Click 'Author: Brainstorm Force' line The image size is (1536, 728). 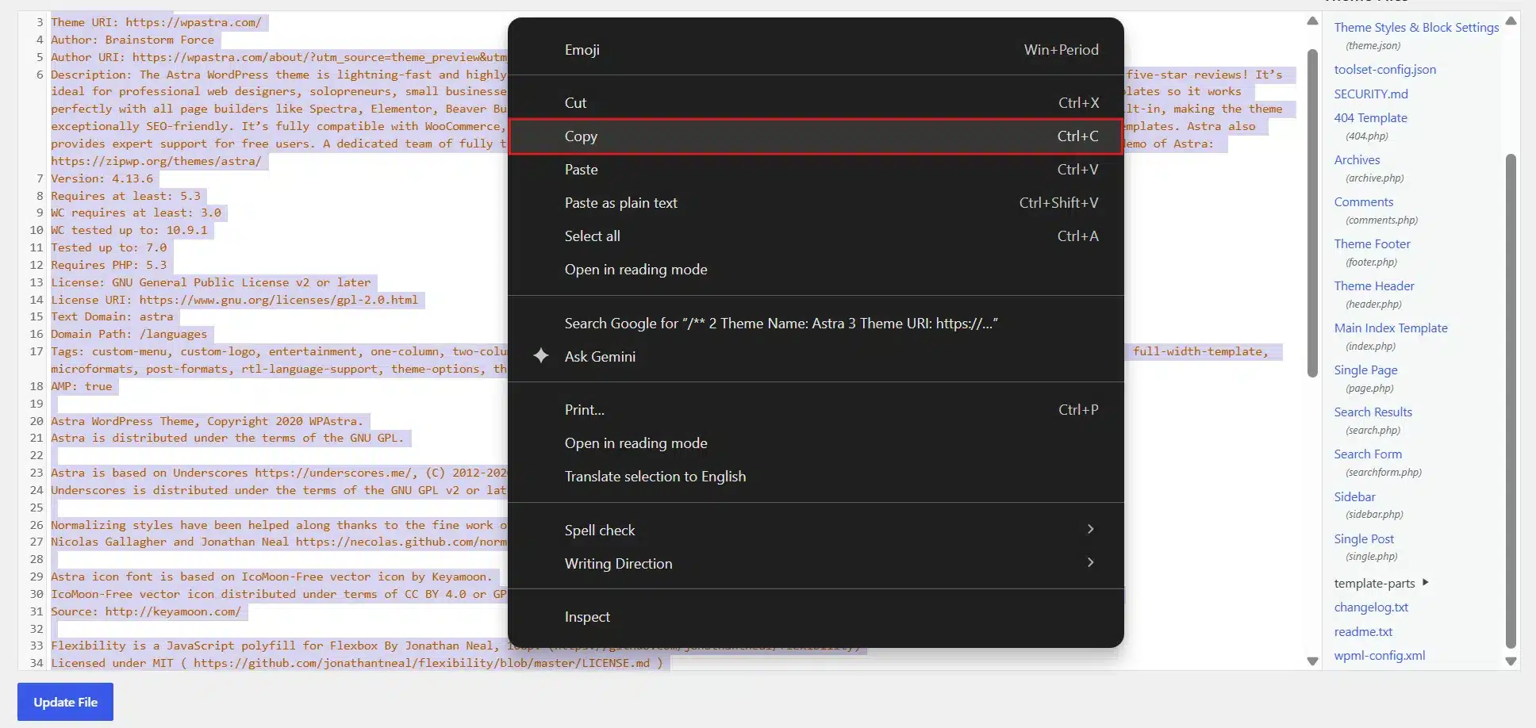(132, 40)
